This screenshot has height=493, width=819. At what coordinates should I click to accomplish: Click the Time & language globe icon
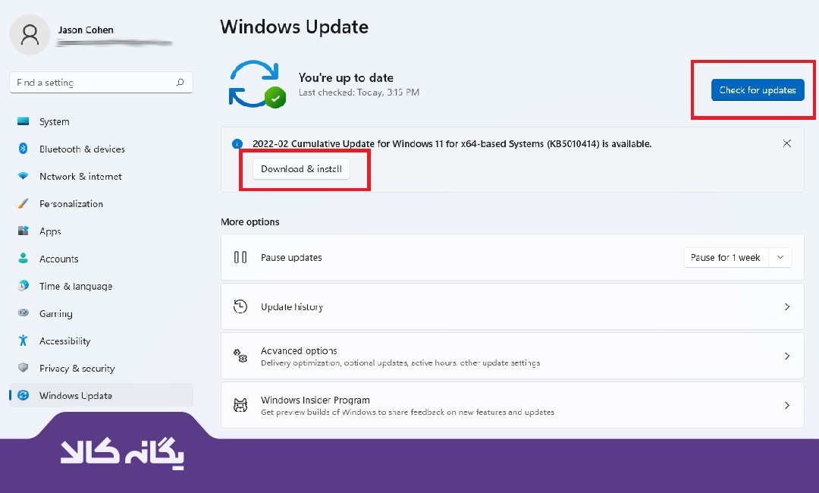coord(23,286)
